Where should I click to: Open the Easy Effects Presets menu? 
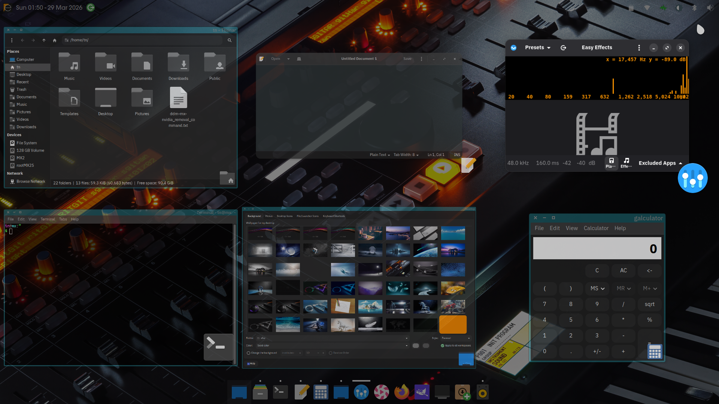click(x=537, y=48)
